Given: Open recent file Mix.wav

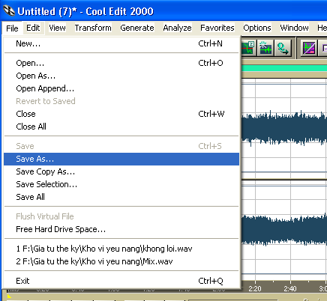Looking at the screenshot, I should click(121, 261).
